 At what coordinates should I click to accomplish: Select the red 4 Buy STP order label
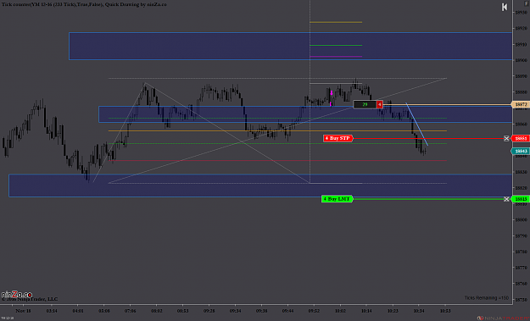338,138
